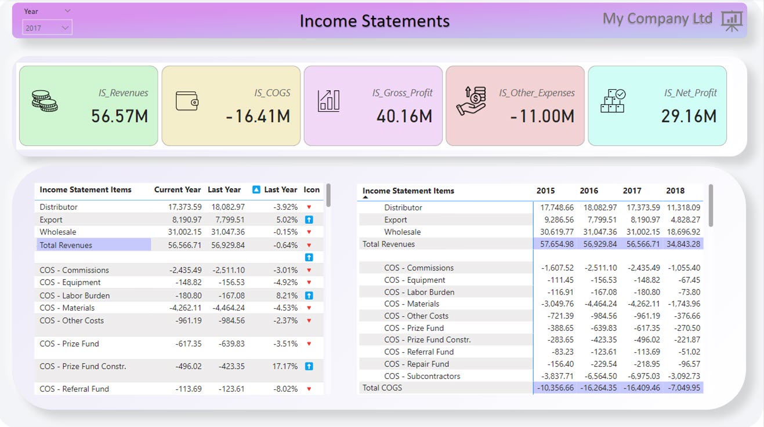The height and width of the screenshot is (427, 764).
Task: Click the -3,837.71 Subcontractors value for 2015
Action: 557,376
